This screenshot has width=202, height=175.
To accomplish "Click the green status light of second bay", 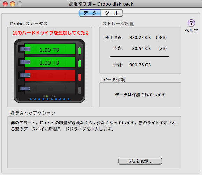I will 80,64.
